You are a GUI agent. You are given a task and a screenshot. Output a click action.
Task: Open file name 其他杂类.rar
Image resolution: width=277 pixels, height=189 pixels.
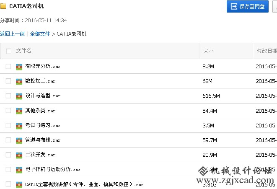pyautogui.click(x=40, y=111)
